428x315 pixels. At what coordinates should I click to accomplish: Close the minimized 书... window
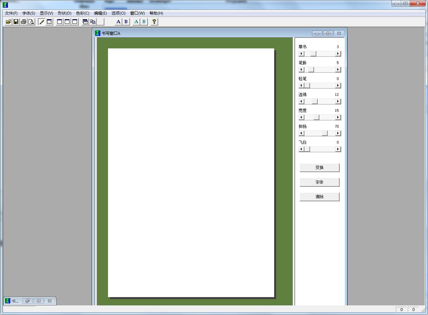point(50,301)
